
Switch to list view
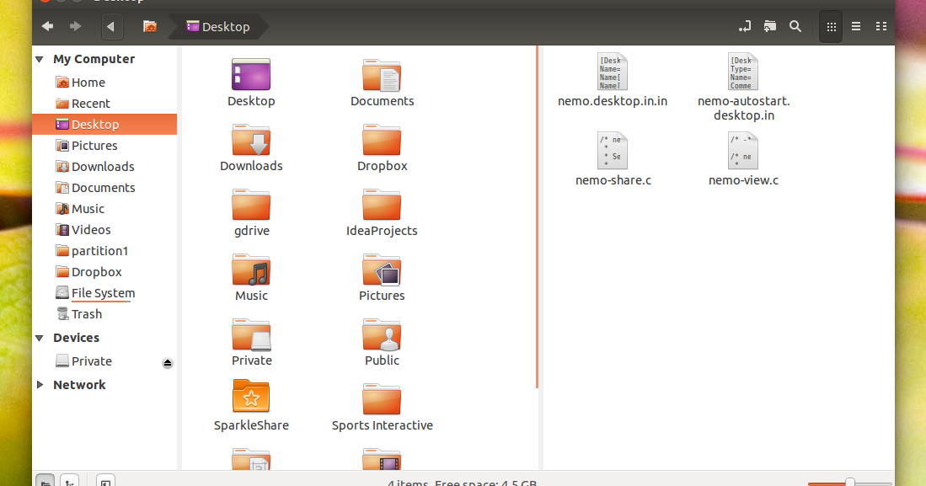click(x=855, y=26)
